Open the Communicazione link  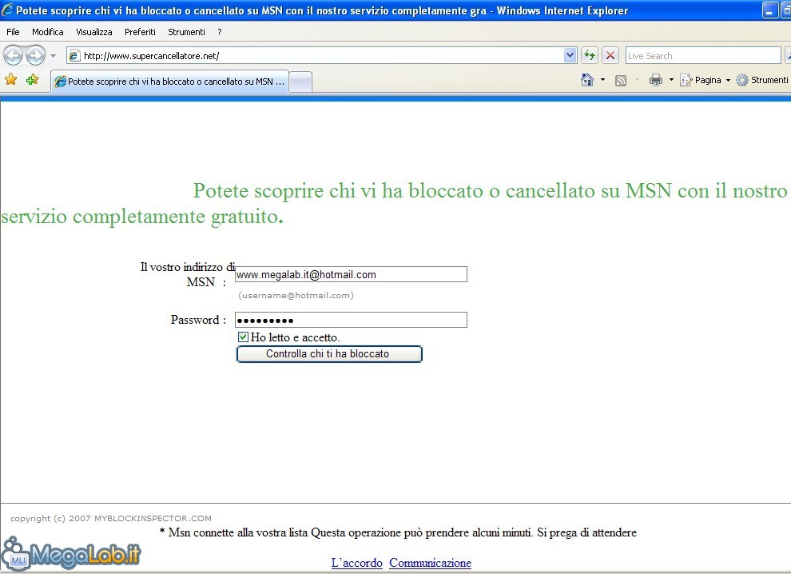pos(431,562)
